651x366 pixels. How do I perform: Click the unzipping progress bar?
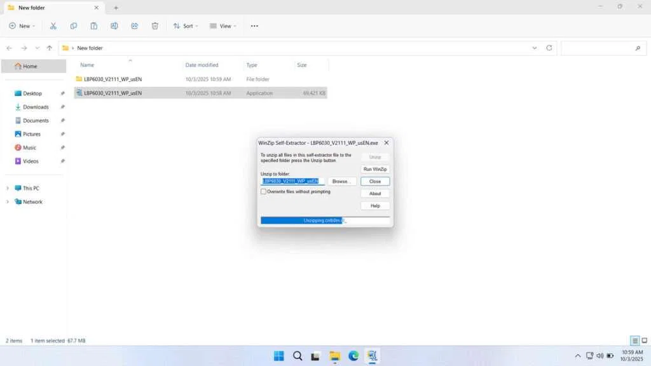coord(325,220)
